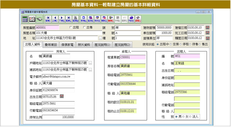The height and width of the screenshot is (127, 231).
Task: Click the 查詢 search icon
Action: [x=90, y=19]
